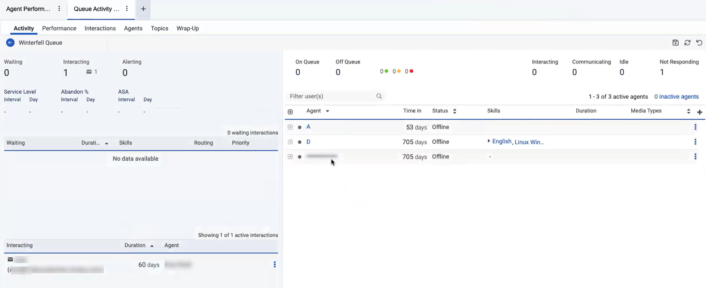
Task: Click the save icon in top-right toolbar
Action: tap(676, 43)
